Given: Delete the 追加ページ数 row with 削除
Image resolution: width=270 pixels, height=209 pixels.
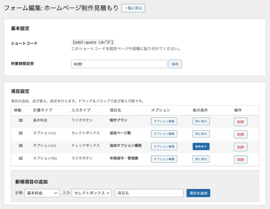Looking at the screenshot, I should click(x=240, y=134).
